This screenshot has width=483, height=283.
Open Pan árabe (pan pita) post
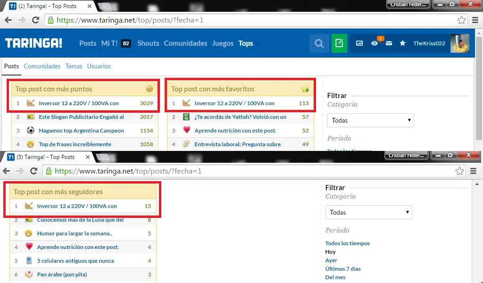tap(62, 275)
